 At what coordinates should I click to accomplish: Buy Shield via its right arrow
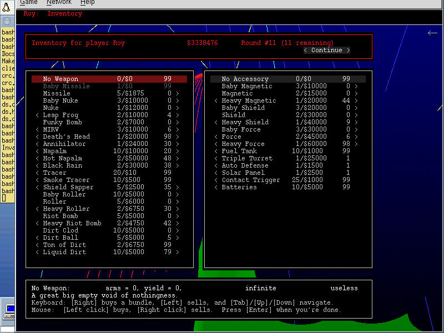point(356,115)
